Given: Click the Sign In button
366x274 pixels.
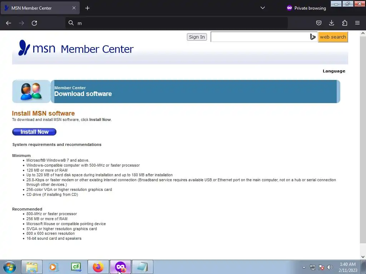Looking at the screenshot, I should coord(197,37).
